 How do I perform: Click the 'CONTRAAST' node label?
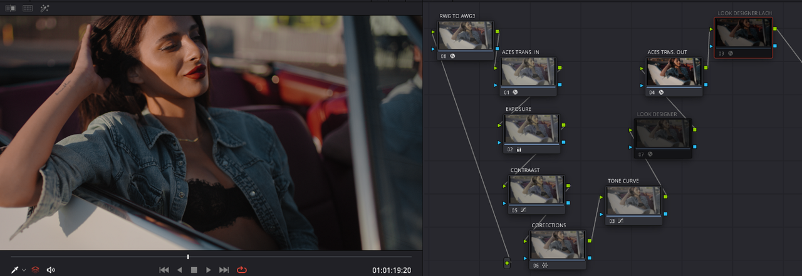(524, 170)
